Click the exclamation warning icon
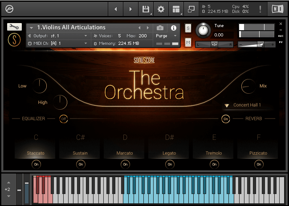 [x=260, y=9]
